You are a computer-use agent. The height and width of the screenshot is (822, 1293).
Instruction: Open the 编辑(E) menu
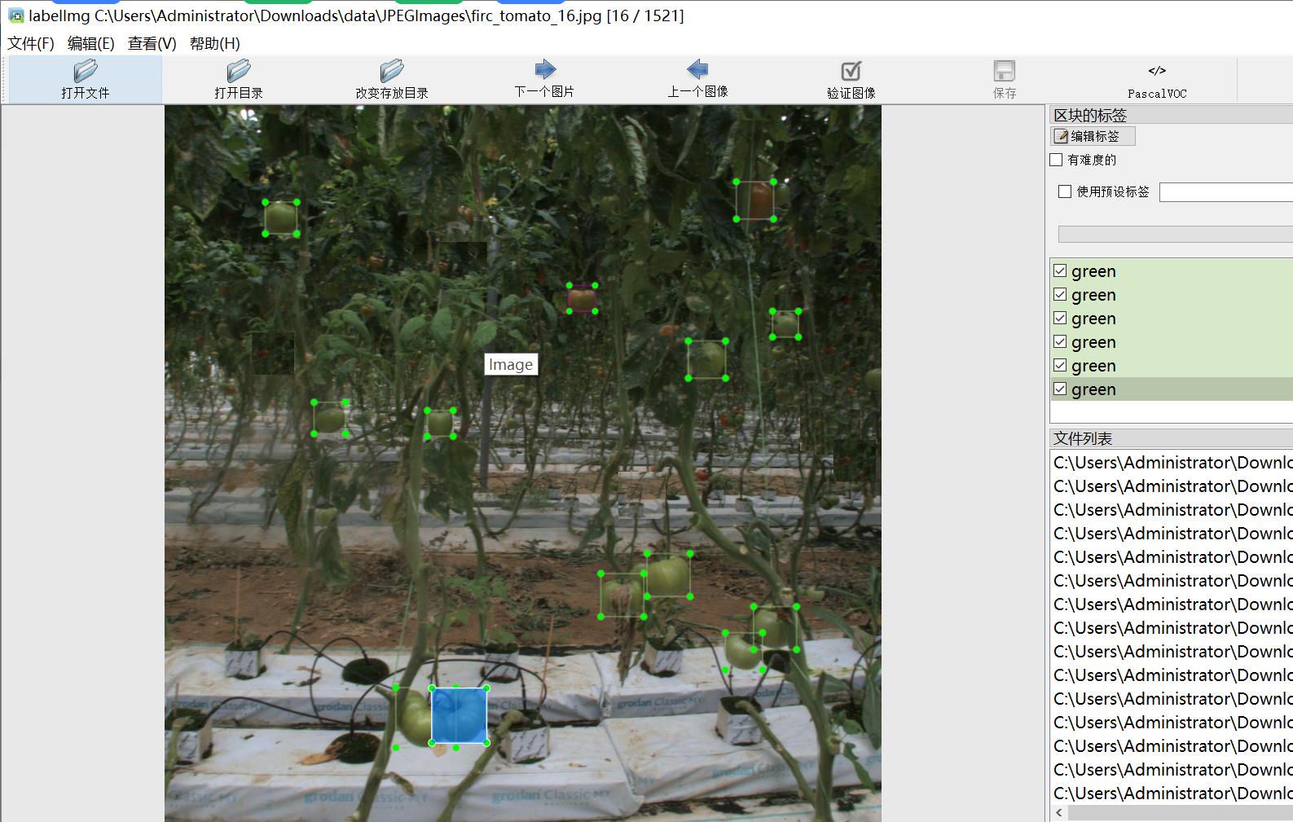(91, 44)
